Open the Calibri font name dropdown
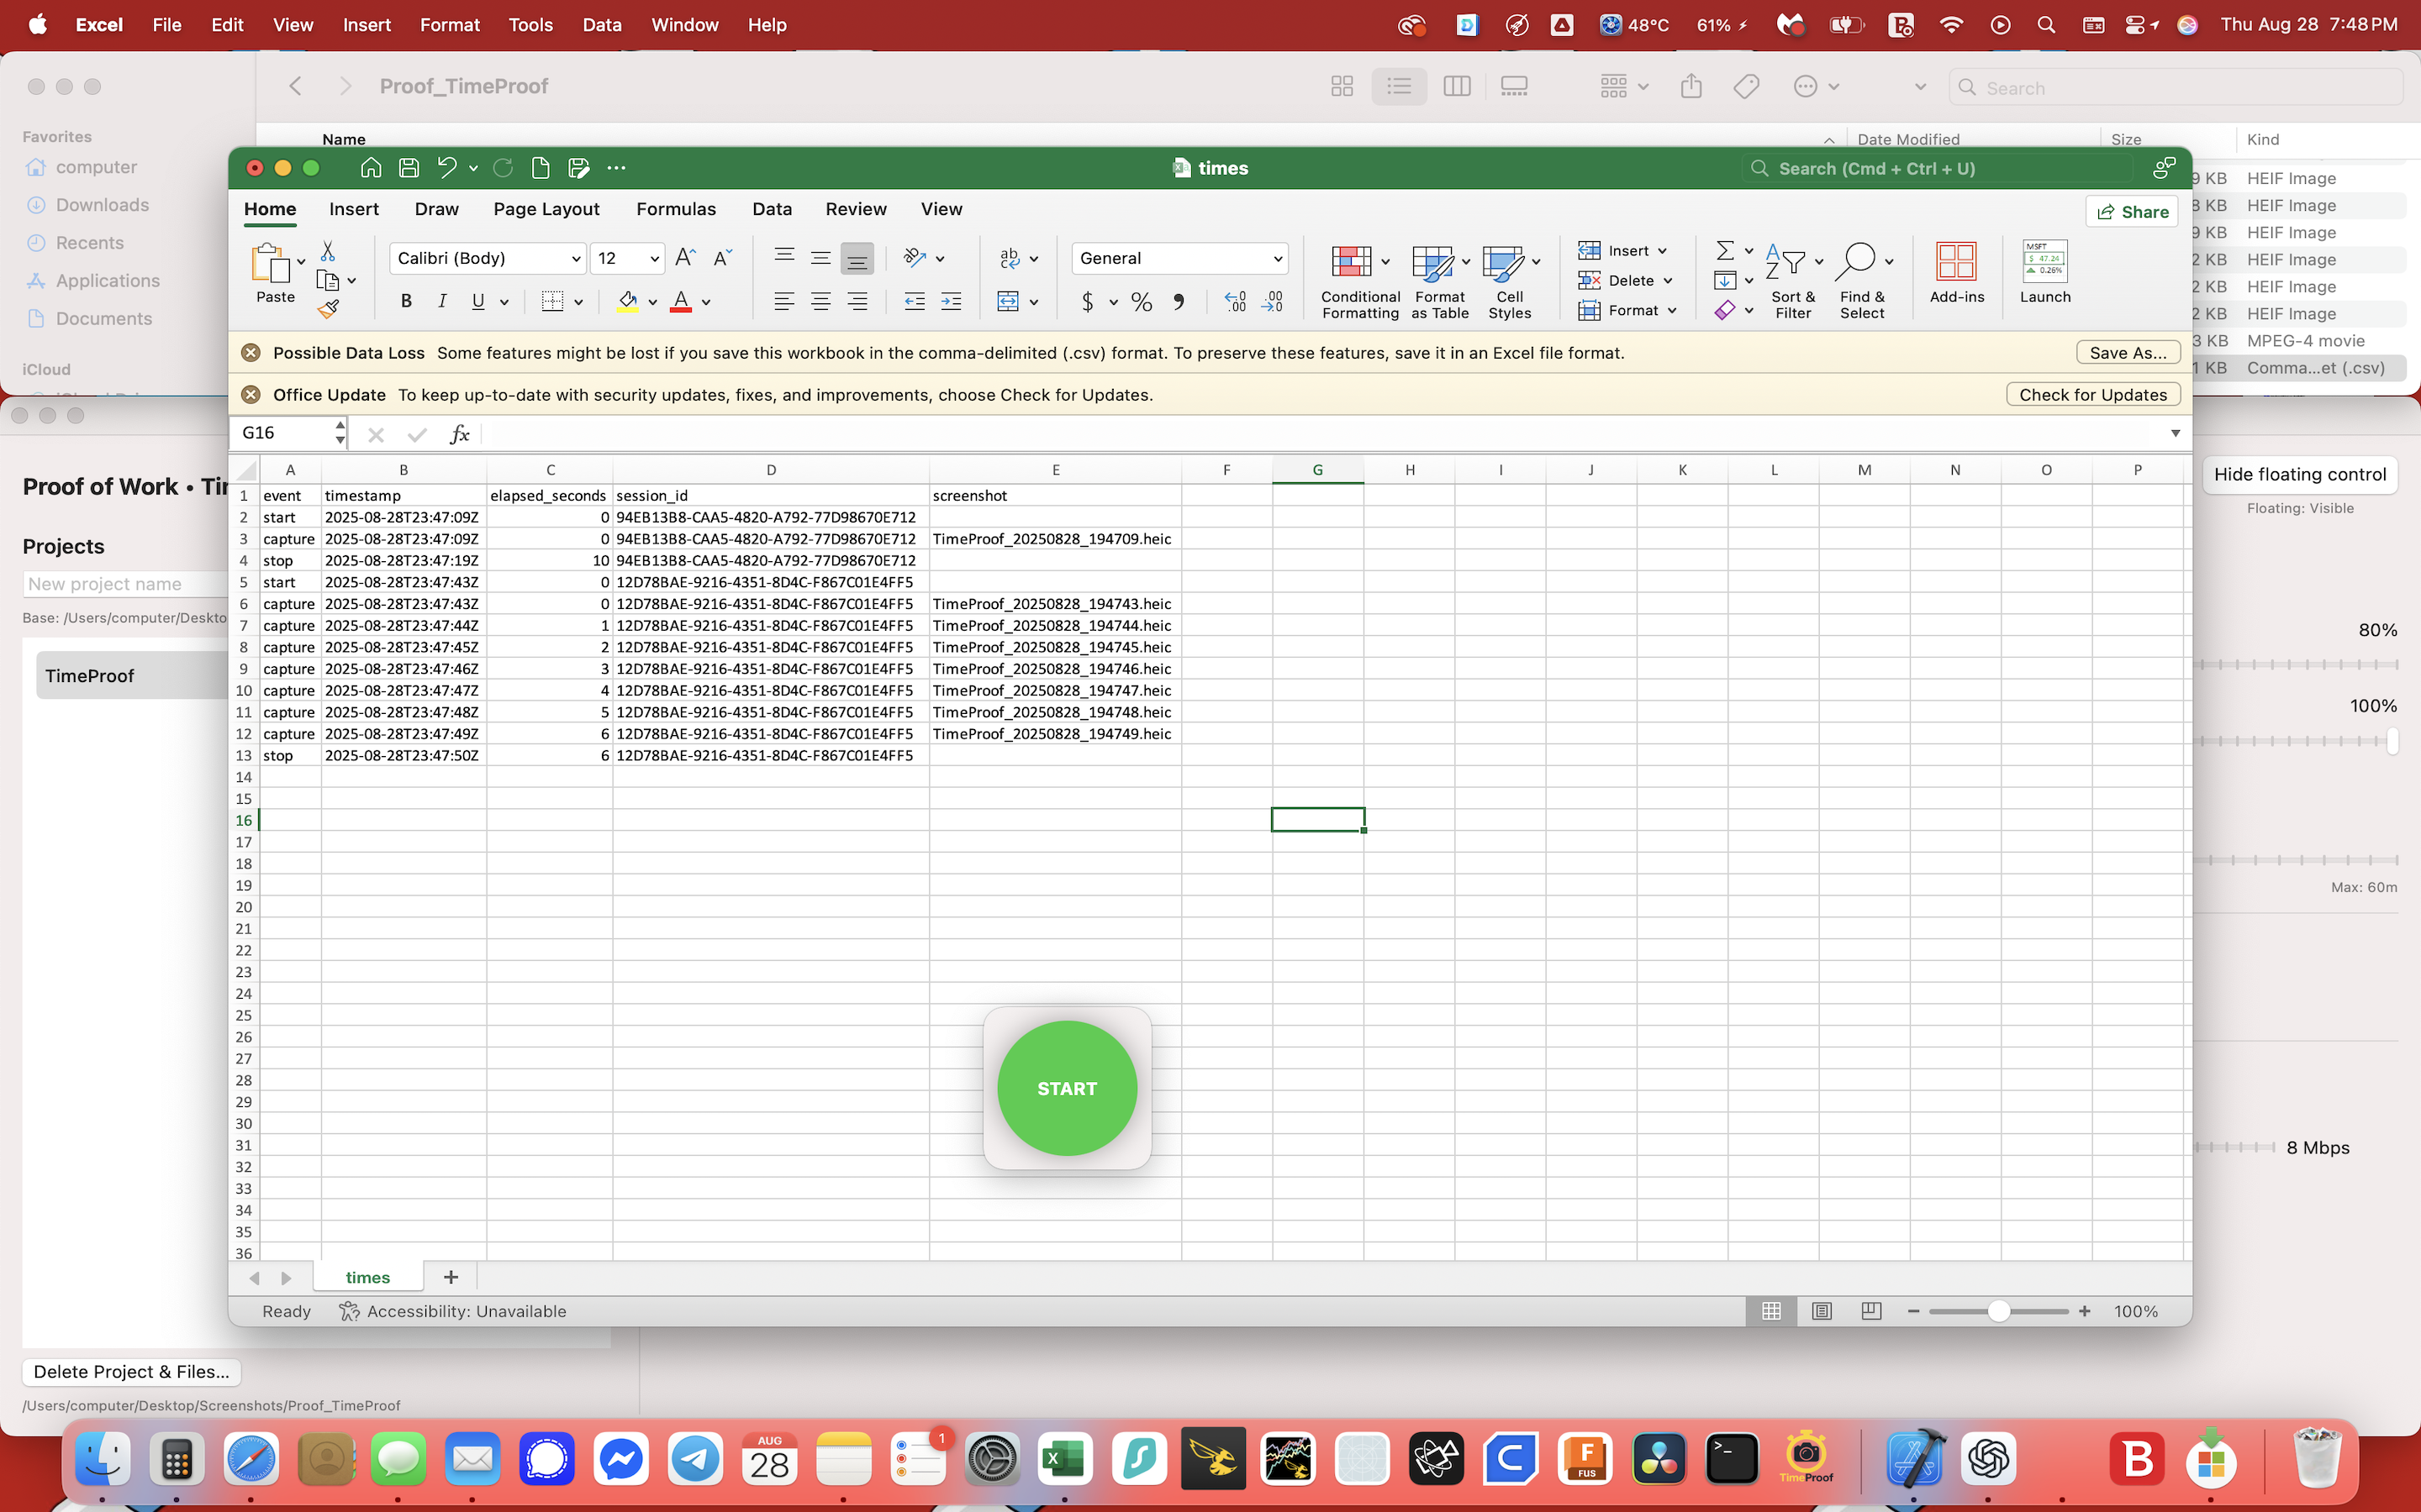2421x1512 pixels. [x=576, y=259]
